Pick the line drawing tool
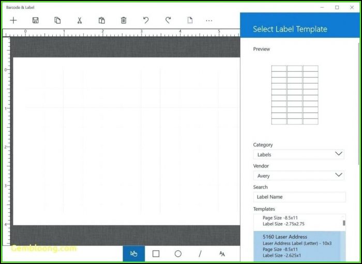This screenshot has width=362, height=264. [200, 254]
